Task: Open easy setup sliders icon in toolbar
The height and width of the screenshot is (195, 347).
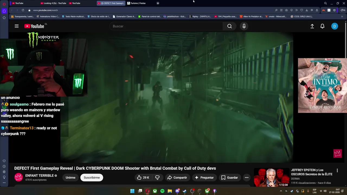Action: pos(312,10)
